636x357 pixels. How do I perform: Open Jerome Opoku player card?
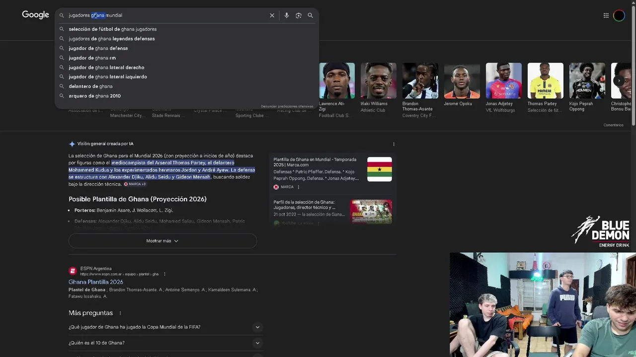point(462,85)
